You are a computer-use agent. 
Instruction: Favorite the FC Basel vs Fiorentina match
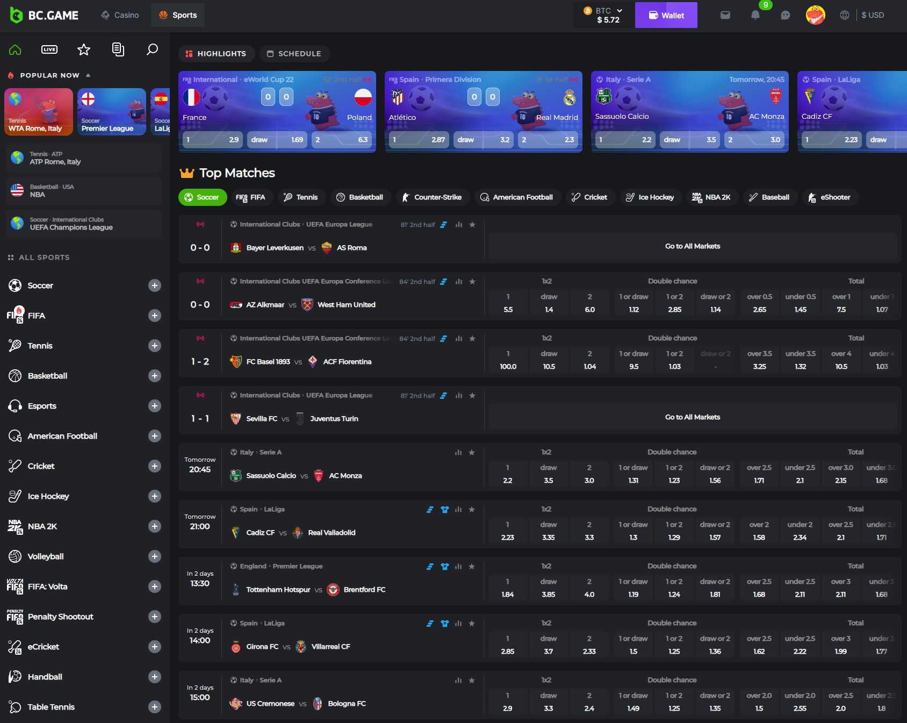click(x=472, y=339)
